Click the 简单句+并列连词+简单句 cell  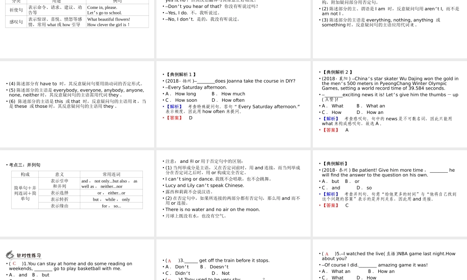[25, 193]
